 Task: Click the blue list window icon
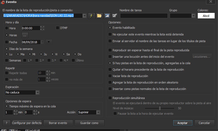[107, 16]
